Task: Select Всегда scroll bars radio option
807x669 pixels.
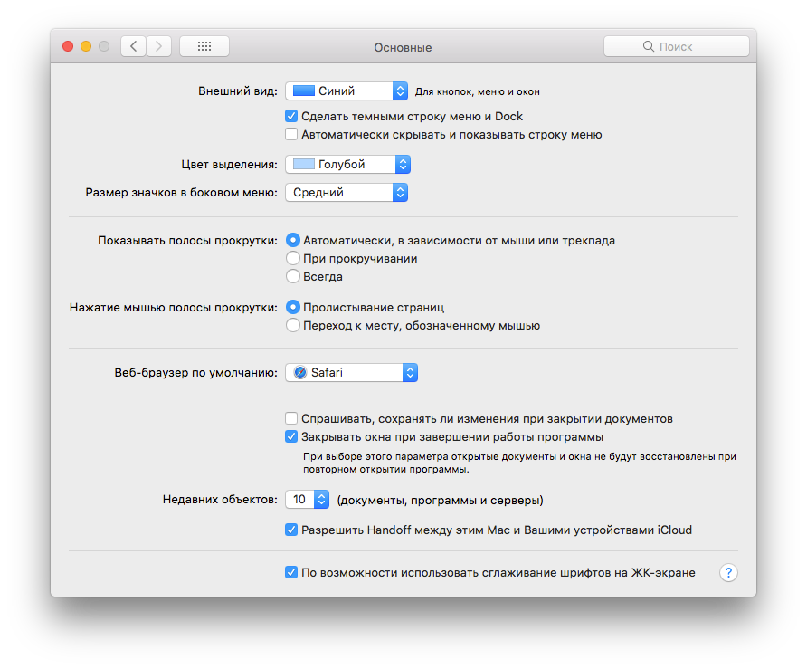Action: (x=293, y=276)
